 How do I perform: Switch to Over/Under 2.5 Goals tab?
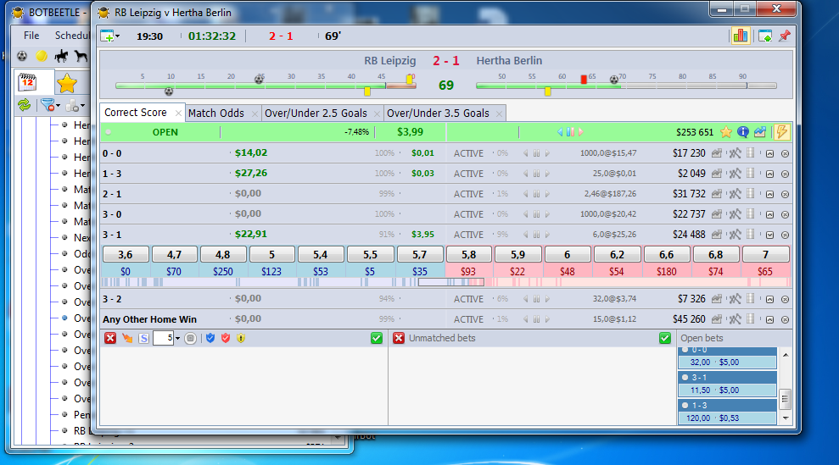tap(316, 113)
